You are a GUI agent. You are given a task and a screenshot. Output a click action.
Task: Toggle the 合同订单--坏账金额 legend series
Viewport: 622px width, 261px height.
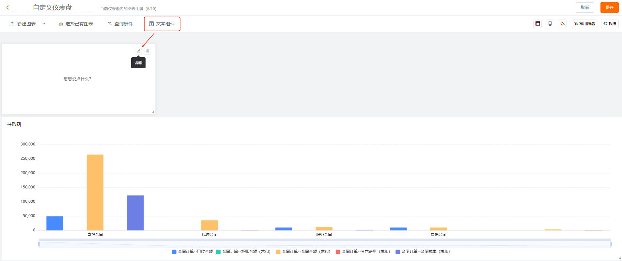coord(243,252)
